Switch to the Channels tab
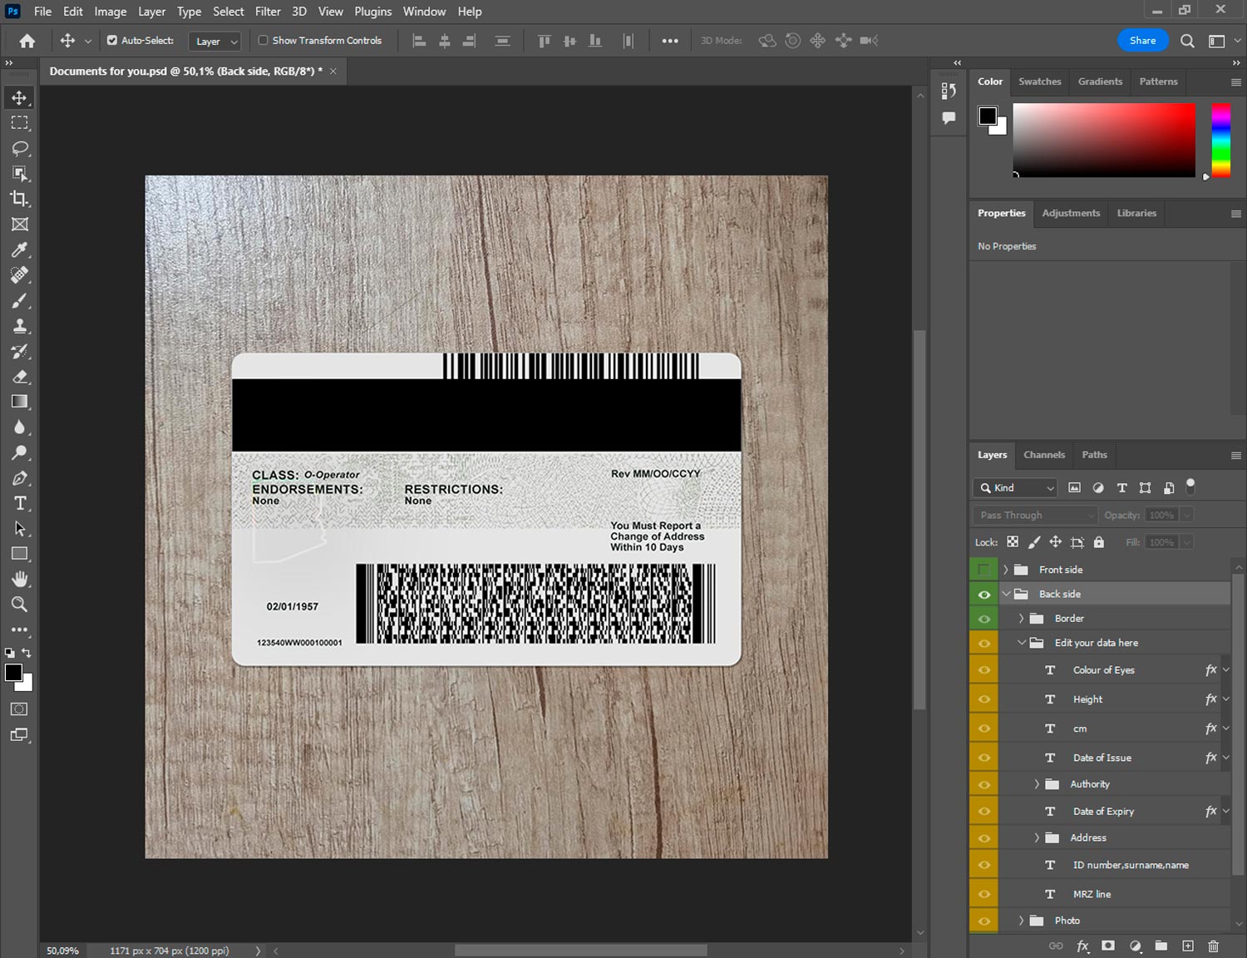The image size is (1247, 958). [x=1043, y=455]
